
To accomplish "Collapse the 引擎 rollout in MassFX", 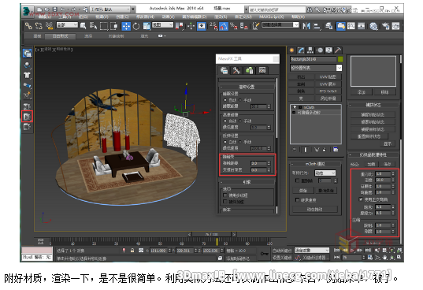I will 247,182.
